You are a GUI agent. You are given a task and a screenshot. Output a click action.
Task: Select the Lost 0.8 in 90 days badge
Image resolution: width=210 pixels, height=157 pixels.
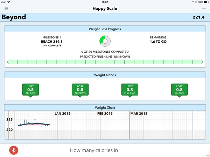tap(129, 90)
